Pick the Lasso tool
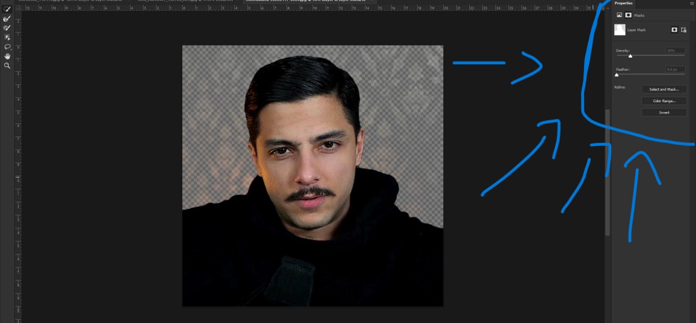Viewport: 696px width, 323px height. coord(7,47)
